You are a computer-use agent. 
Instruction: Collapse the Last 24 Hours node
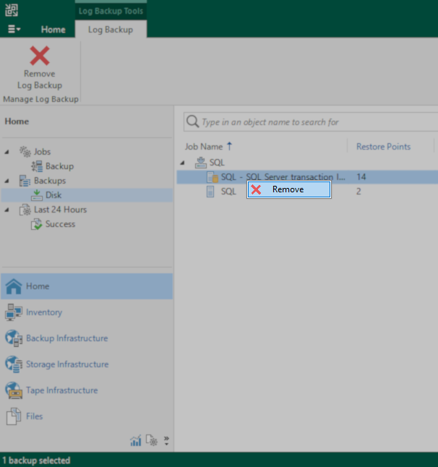[7, 210]
